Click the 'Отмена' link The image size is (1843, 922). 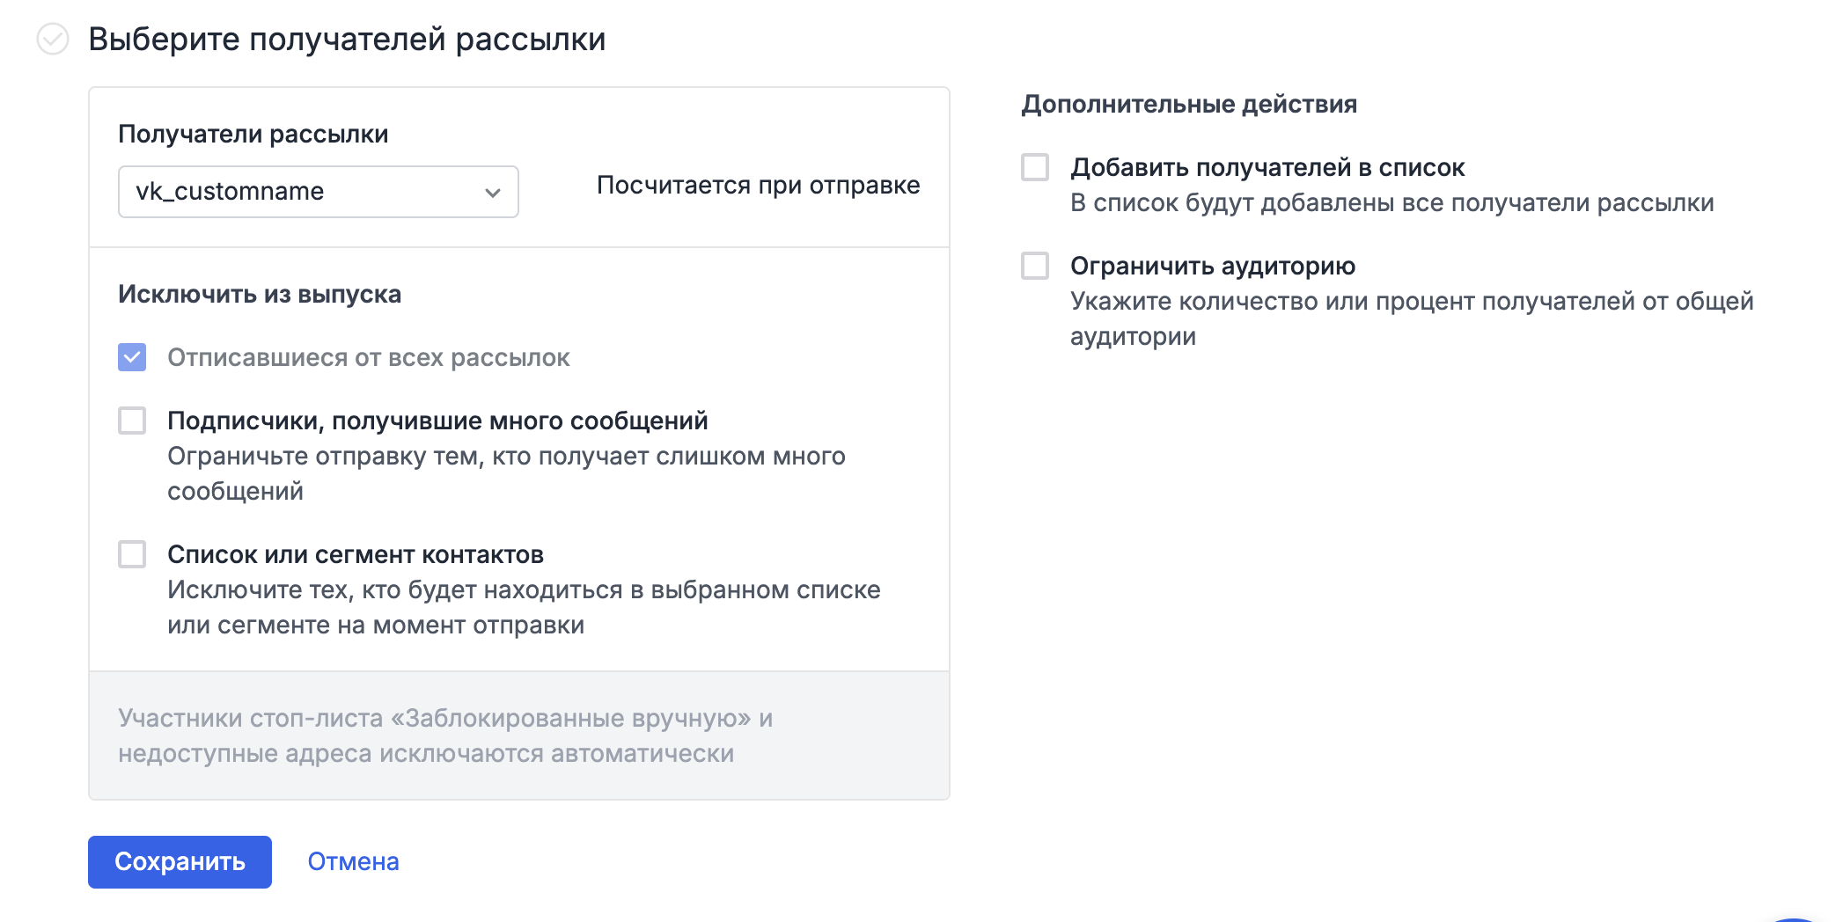point(353,862)
